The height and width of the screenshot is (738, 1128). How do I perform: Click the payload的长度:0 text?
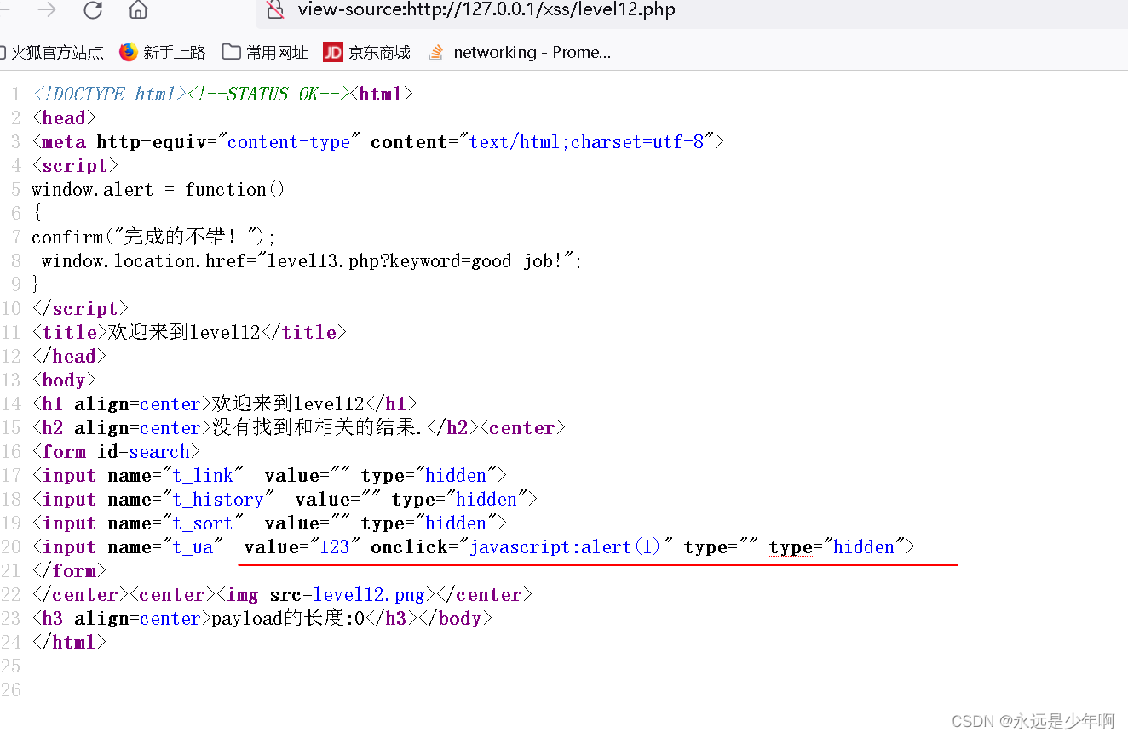point(288,619)
